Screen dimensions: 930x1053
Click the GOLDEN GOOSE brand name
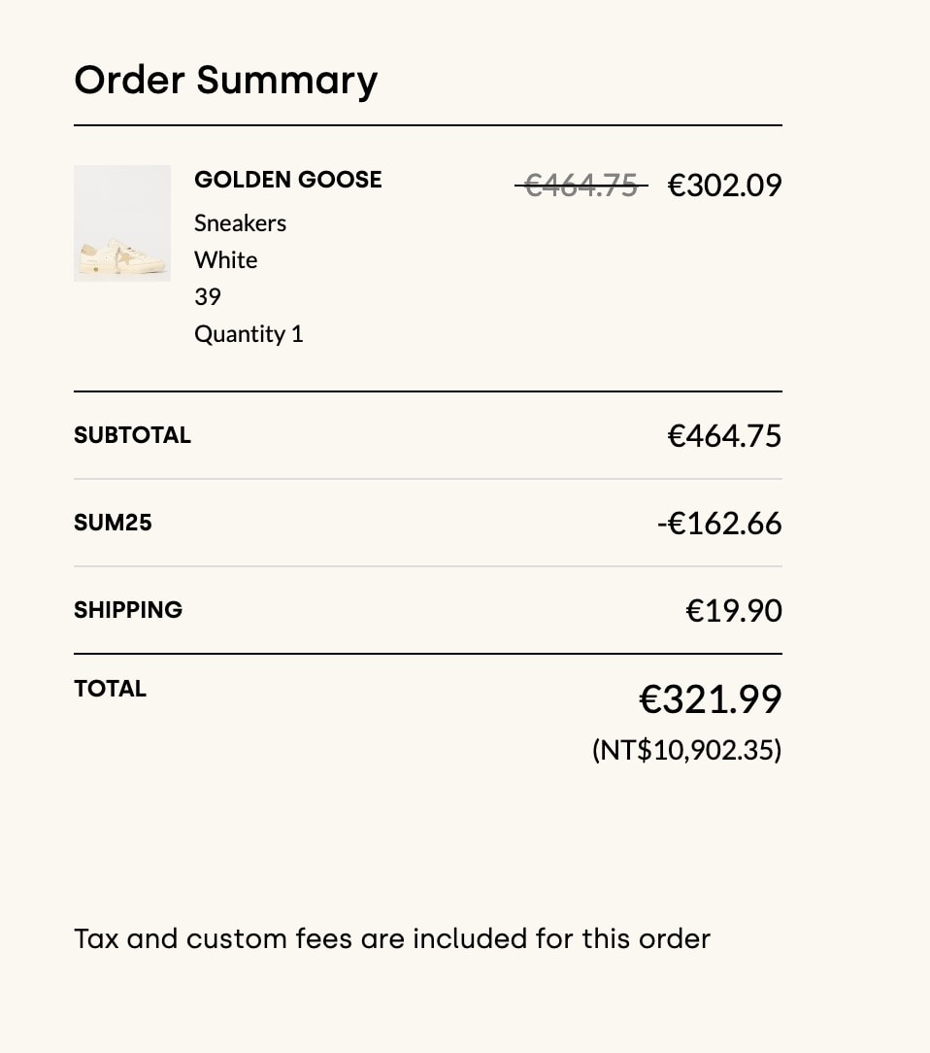click(x=288, y=180)
